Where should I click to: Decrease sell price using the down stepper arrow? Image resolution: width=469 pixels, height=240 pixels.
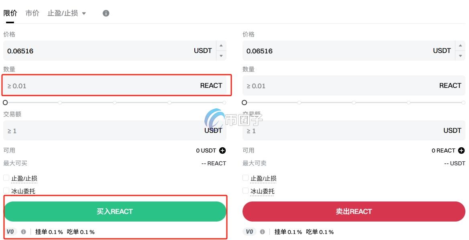tap(459, 55)
